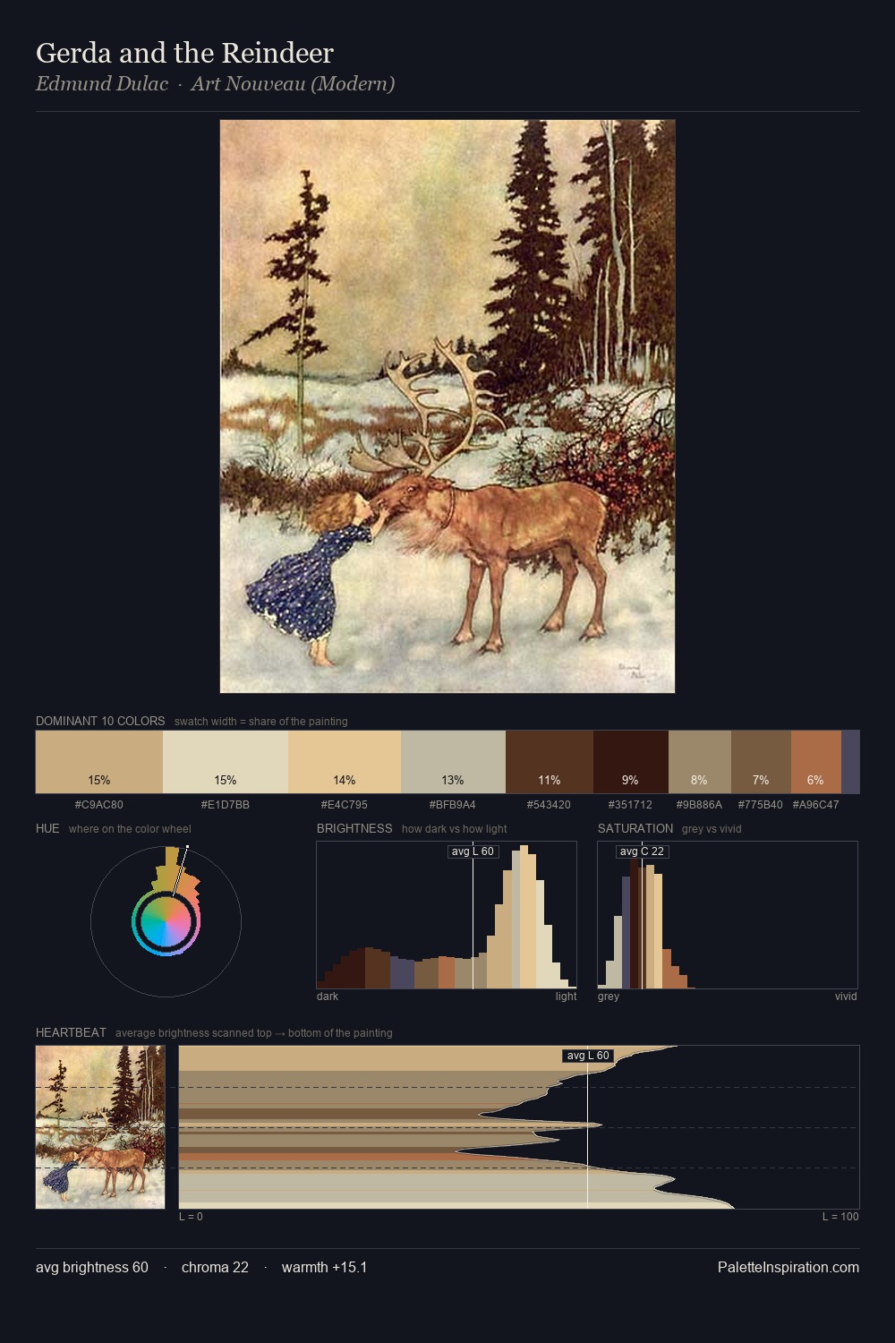Image resolution: width=895 pixels, height=1343 pixels.
Task: Select the #E1D7BB cream swatch
Action: pyautogui.click(x=226, y=762)
